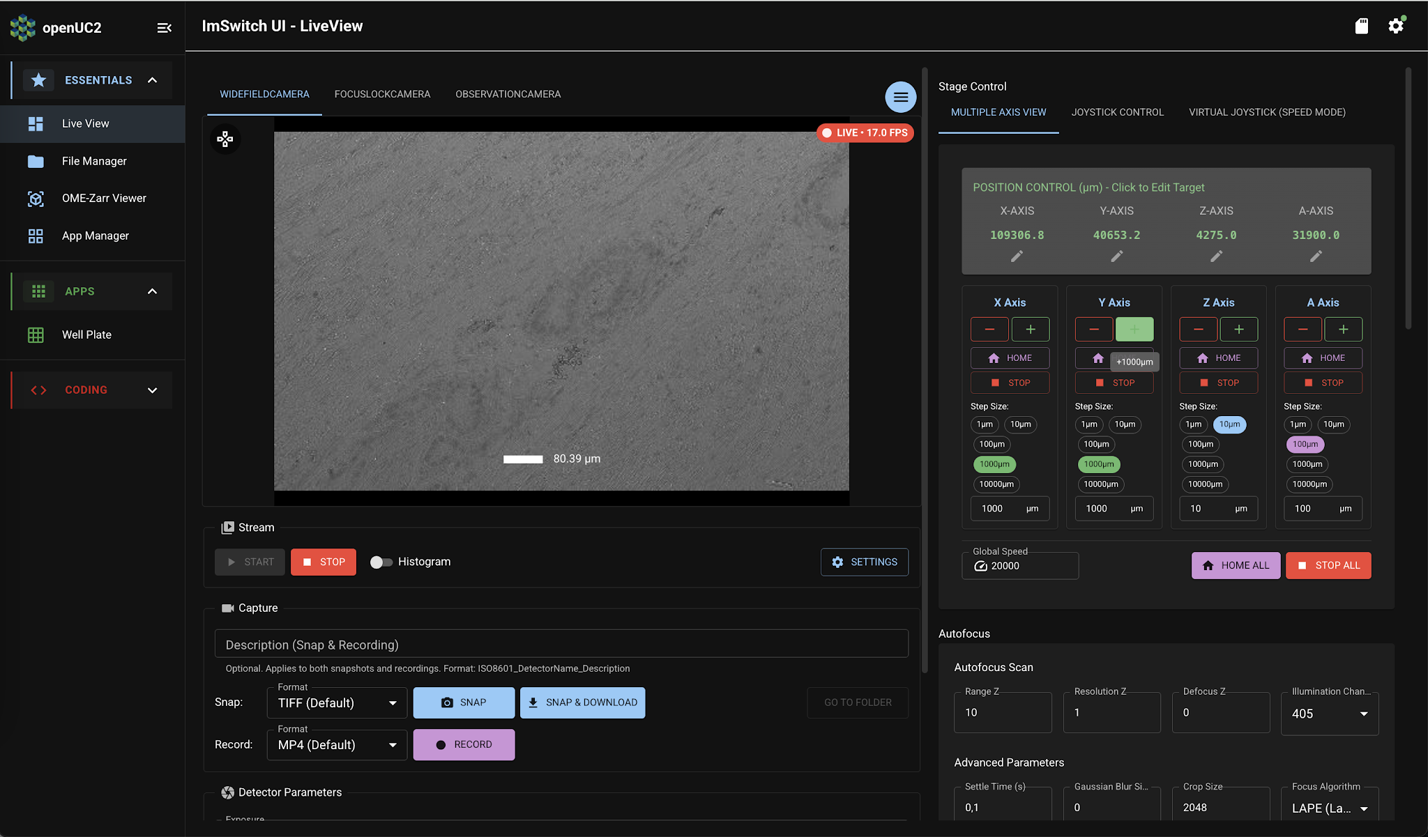The width and height of the screenshot is (1428, 837).
Task: Open the OME-Zarr Viewer
Action: (103, 198)
